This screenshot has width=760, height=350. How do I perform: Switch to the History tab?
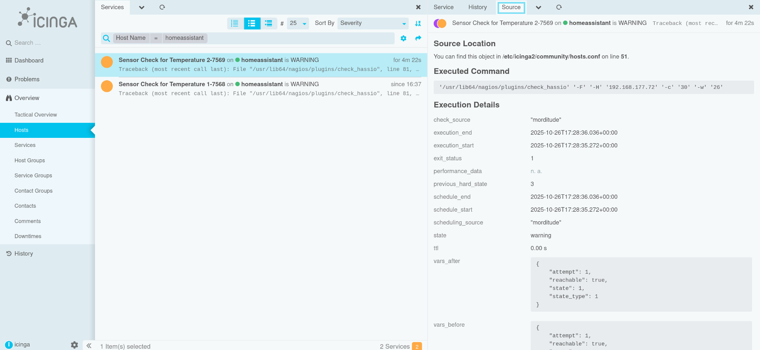[477, 7]
